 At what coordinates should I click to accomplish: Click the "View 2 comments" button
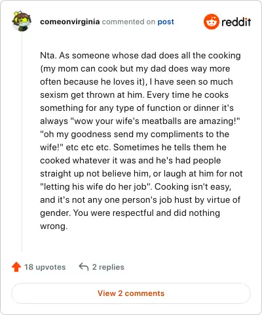coord(131,293)
